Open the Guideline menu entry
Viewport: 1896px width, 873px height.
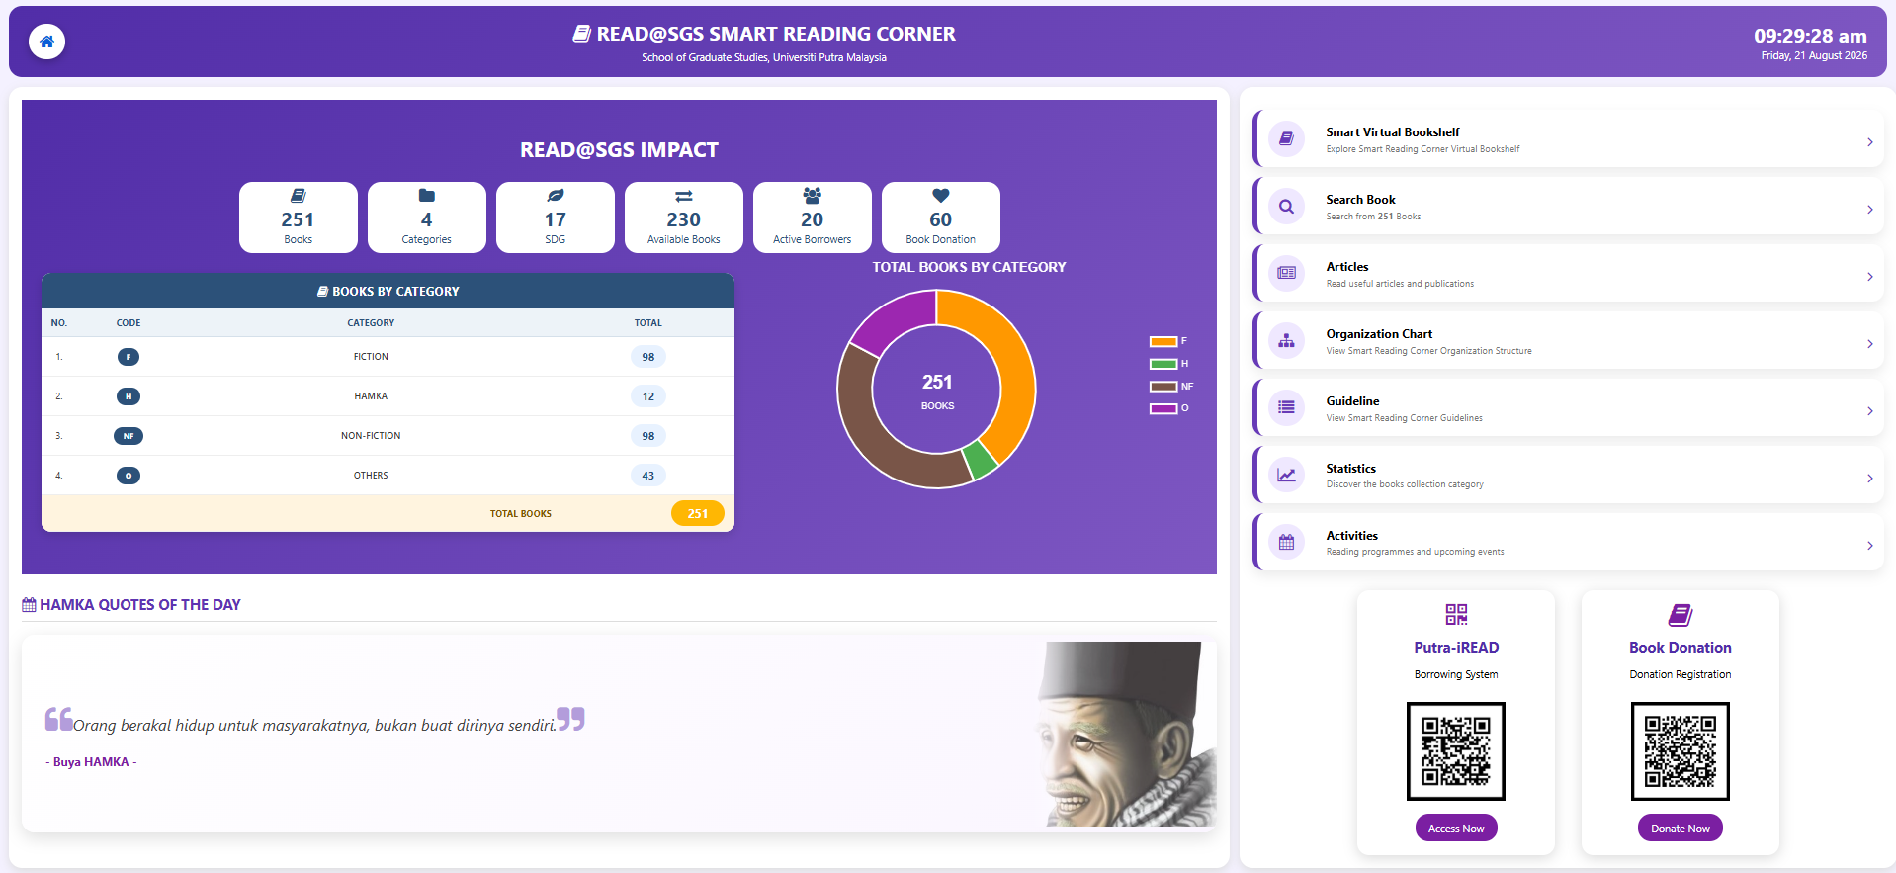(1568, 407)
